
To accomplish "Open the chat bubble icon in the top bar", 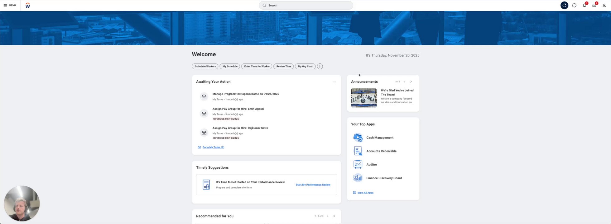I will pyautogui.click(x=574, y=5).
